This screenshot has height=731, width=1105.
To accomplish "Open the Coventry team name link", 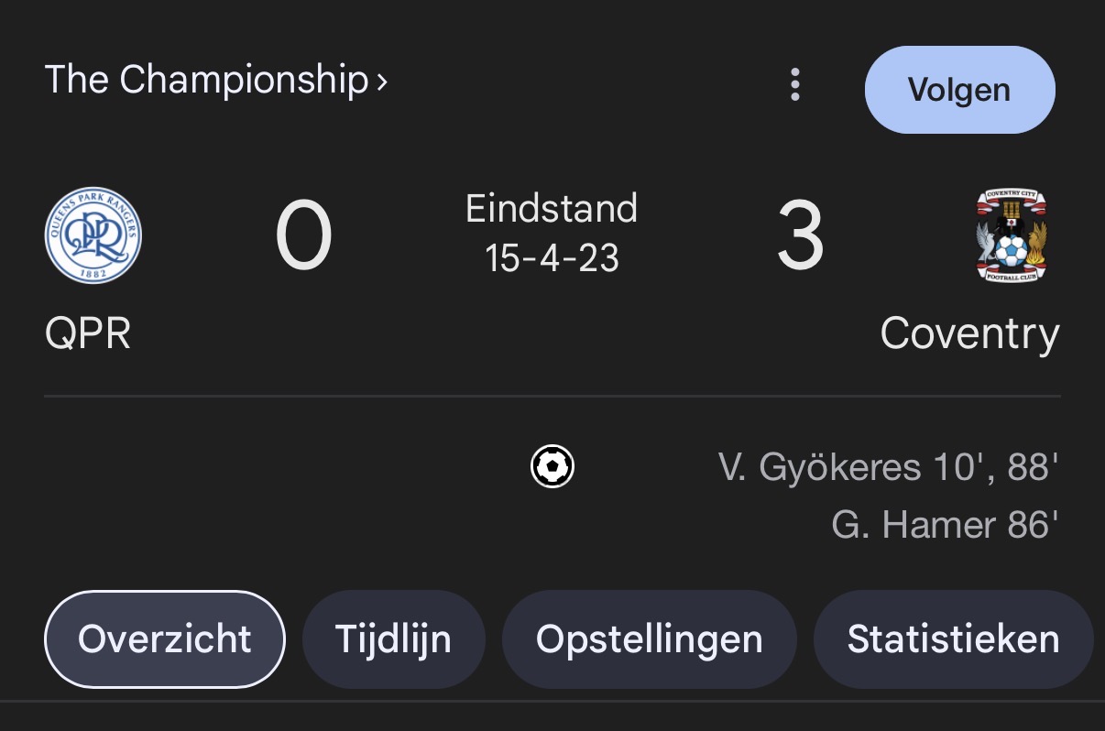I will point(969,334).
